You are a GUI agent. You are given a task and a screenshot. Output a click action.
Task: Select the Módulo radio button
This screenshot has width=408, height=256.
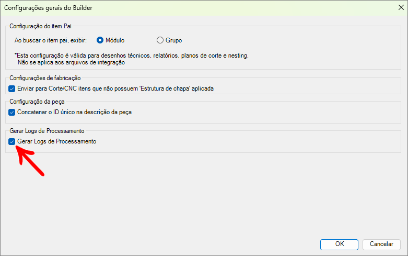(100, 40)
